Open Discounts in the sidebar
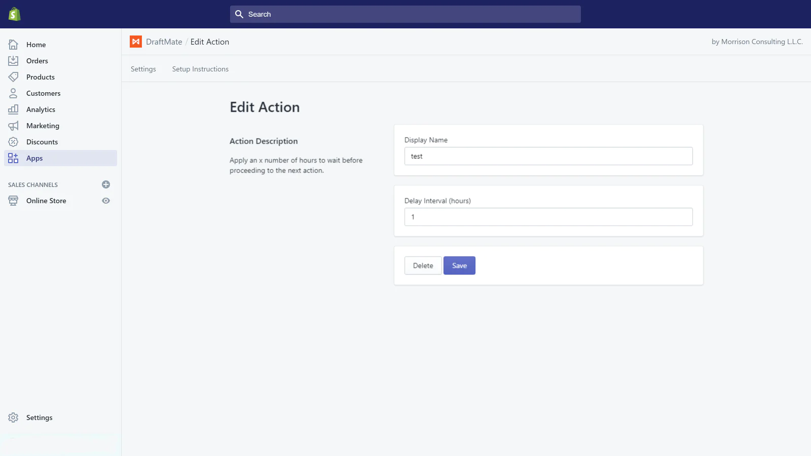811x456 pixels. click(x=60, y=142)
